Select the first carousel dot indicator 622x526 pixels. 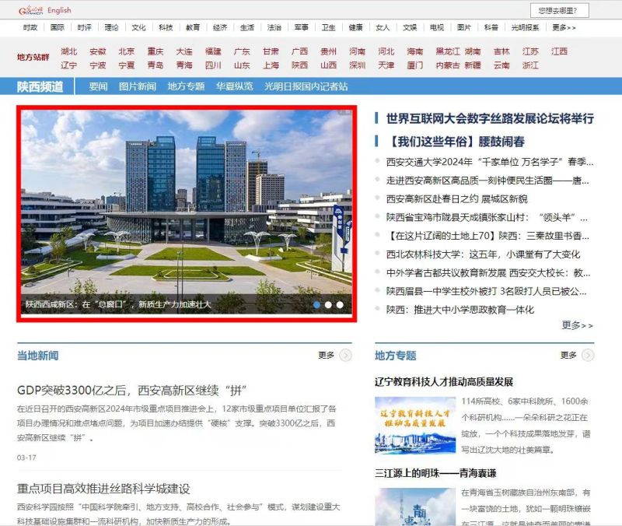(317, 305)
